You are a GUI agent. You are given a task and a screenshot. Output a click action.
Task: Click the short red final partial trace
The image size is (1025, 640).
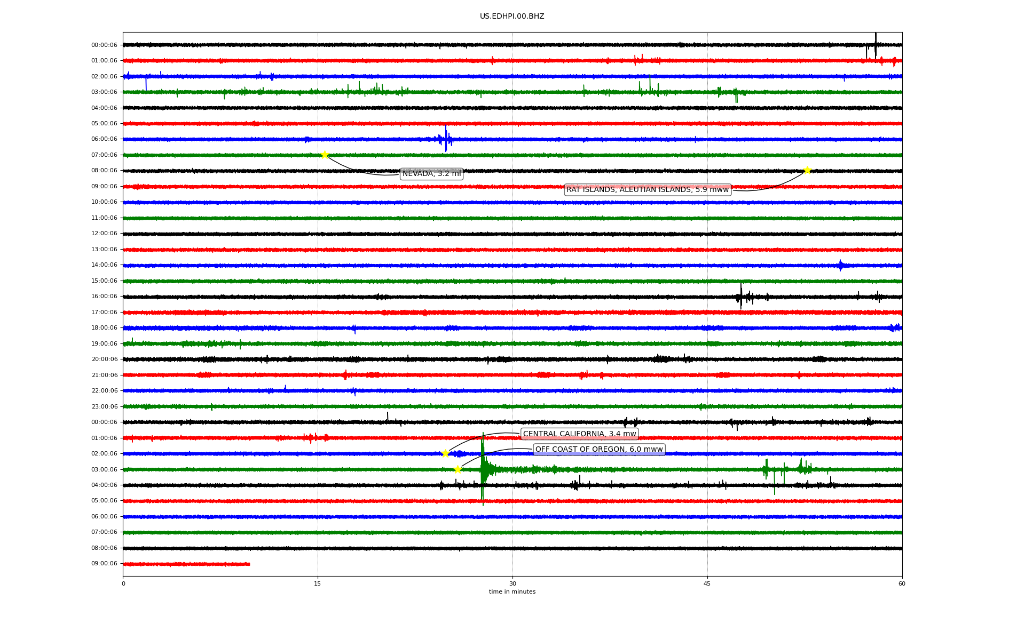coord(187,564)
